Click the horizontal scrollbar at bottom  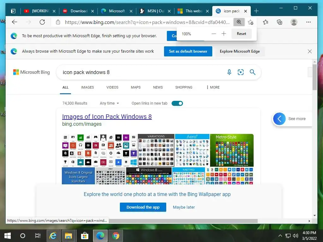(183, 221)
